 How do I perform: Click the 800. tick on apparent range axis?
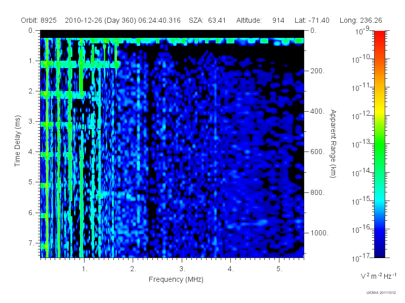tap(317, 192)
